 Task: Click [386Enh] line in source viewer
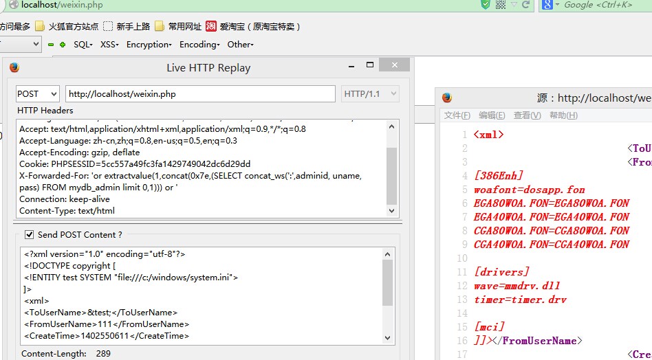click(498, 176)
